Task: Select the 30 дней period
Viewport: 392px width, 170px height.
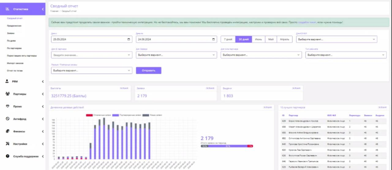Action: pyautogui.click(x=243, y=39)
